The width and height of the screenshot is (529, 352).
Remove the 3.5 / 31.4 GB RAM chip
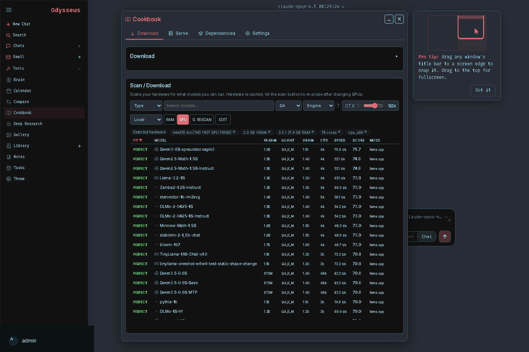pos(313,132)
